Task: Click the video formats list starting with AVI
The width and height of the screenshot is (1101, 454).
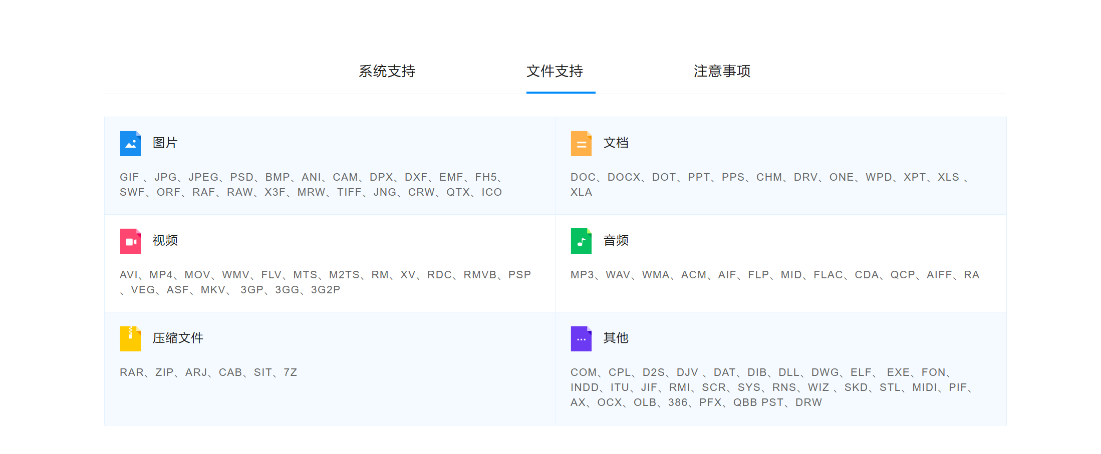Action: 325,282
